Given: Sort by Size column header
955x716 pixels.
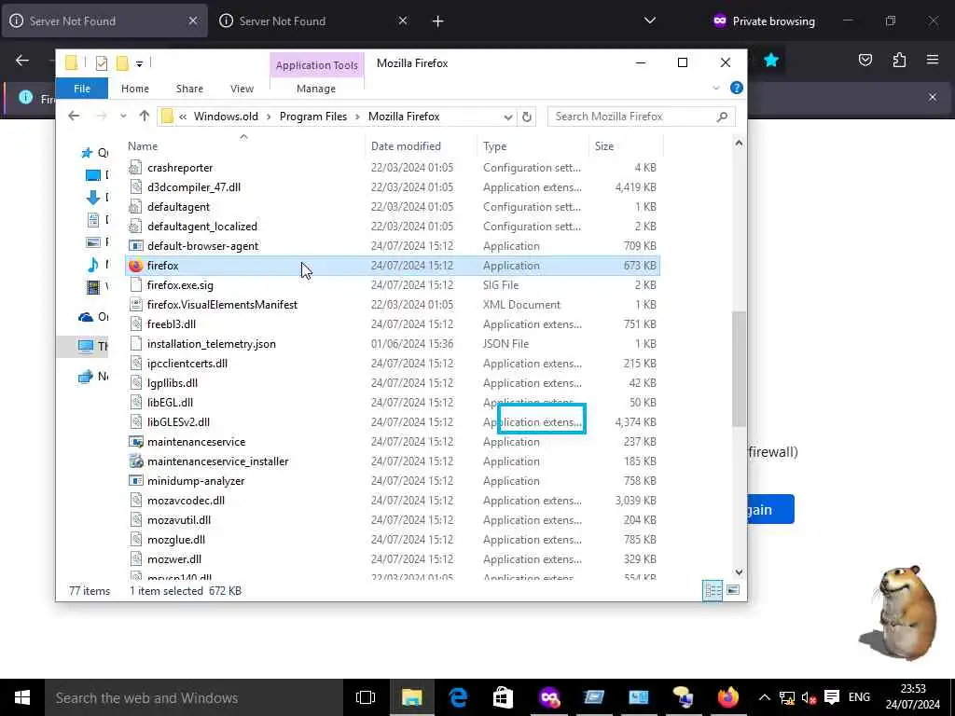Looking at the screenshot, I should click(x=604, y=146).
